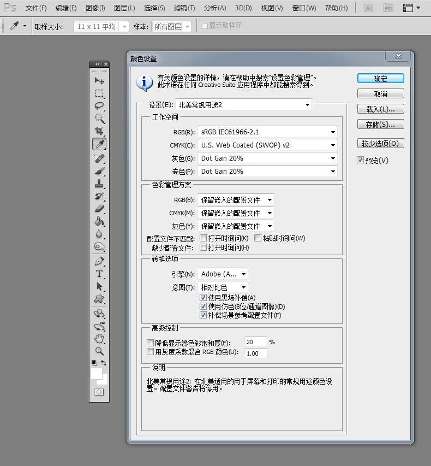Screen dimensions: 431x466
Task: Select the 3D Rotate tool
Action: (x=99, y=313)
